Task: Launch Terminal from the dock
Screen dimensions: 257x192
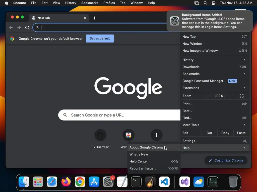Action: [136, 182]
